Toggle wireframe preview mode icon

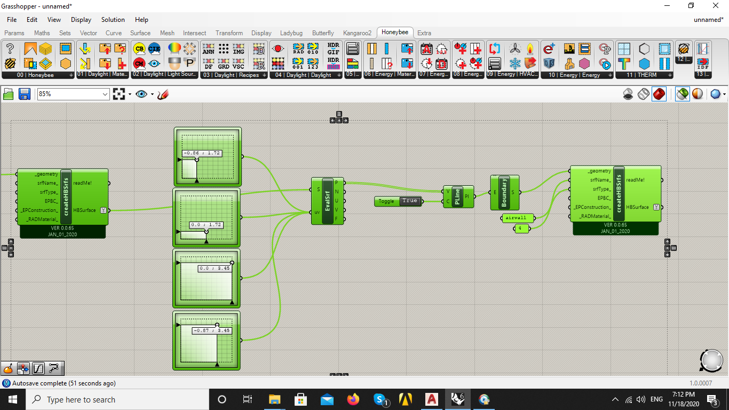click(644, 94)
